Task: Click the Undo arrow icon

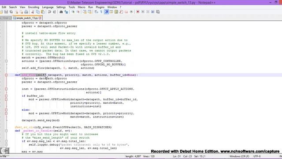Action: pos(49,12)
